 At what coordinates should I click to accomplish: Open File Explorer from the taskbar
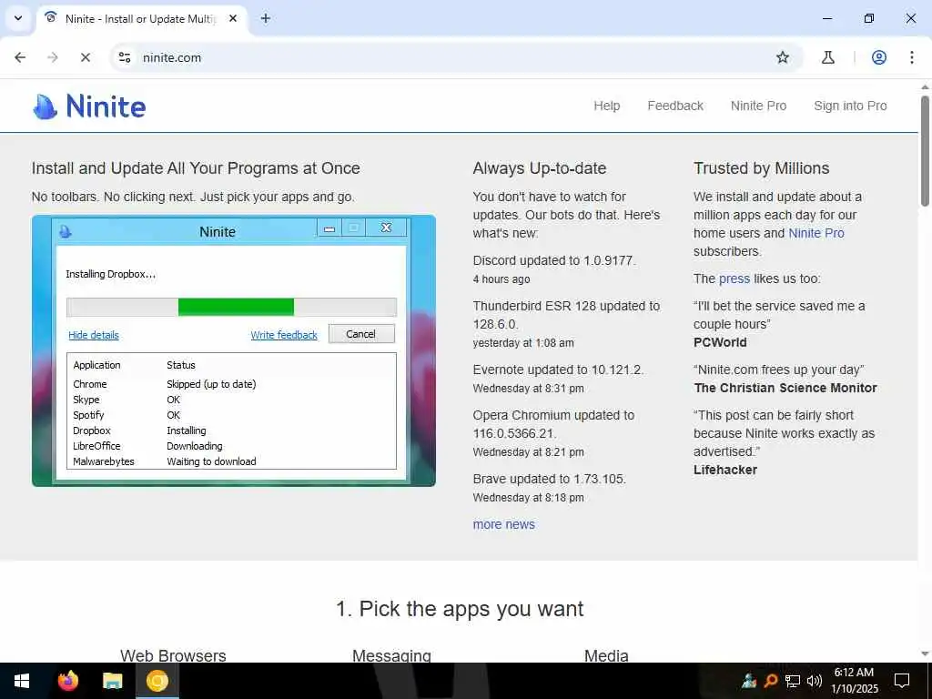point(112,681)
